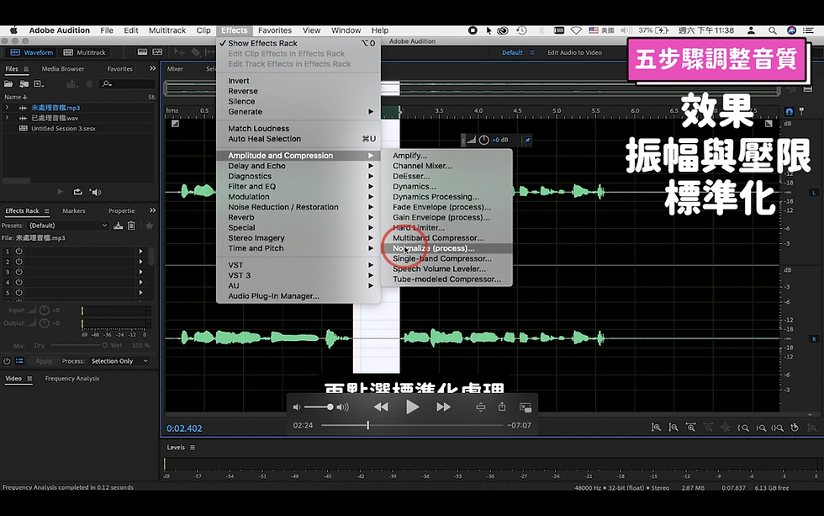Image resolution: width=824 pixels, height=516 pixels.
Task: Toggle Auto-Play speaker icon in Files panel
Action: coord(96,192)
